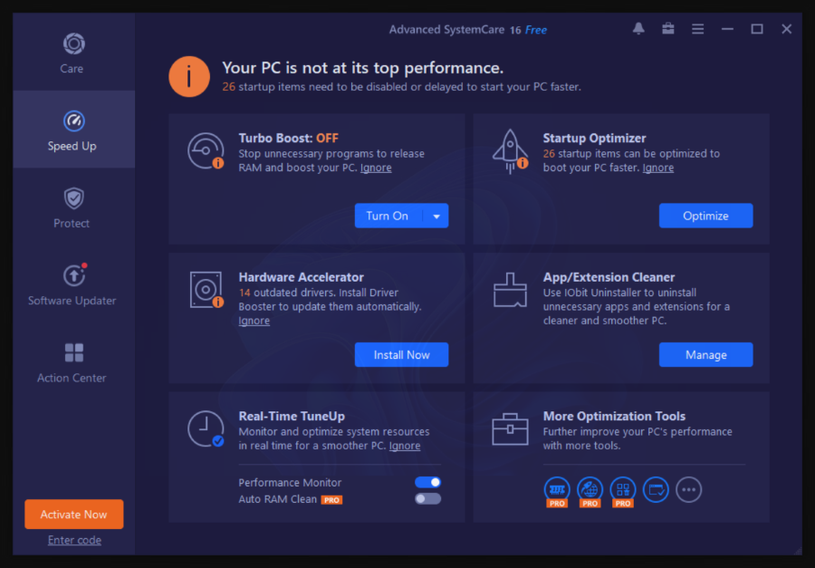815x568 pixels.
Task: Go to the Care tab
Action: [72, 53]
